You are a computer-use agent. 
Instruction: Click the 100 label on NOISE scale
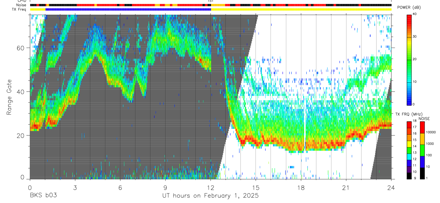tap(429, 155)
